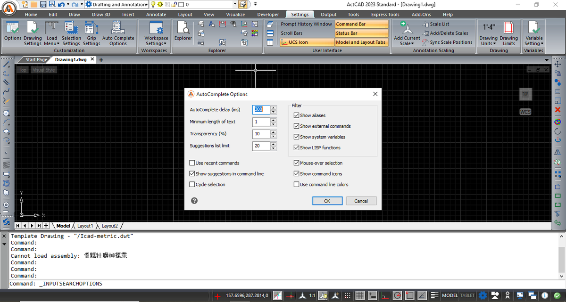Toggle the Command Bar button

362,24
